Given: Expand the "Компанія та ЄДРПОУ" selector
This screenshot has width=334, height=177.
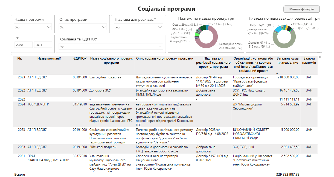Looking at the screenshot, I should click(111, 47).
